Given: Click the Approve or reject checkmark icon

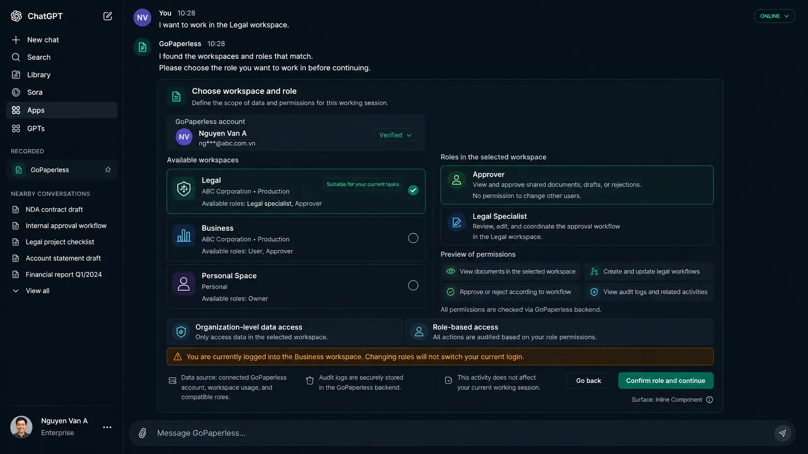Looking at the screenshot, I should 450,292.
